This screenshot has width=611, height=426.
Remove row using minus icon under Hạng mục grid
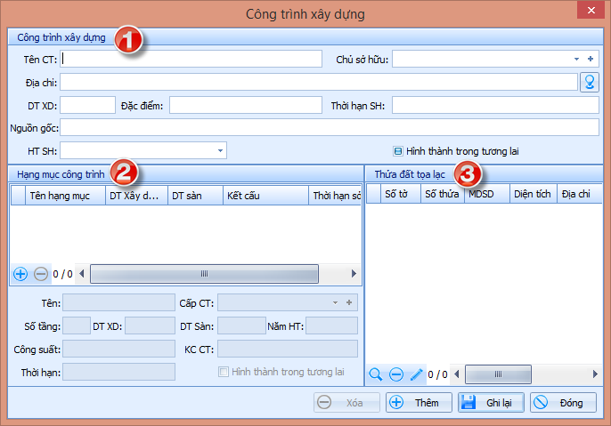[40, 274]
